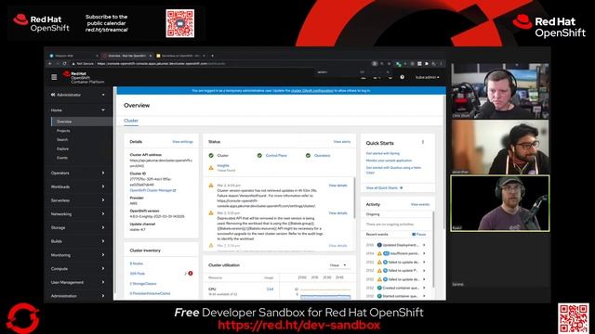Open the Administrator perspective dropdown
Viewport: 595px width, 334px height.
(78, 95)
